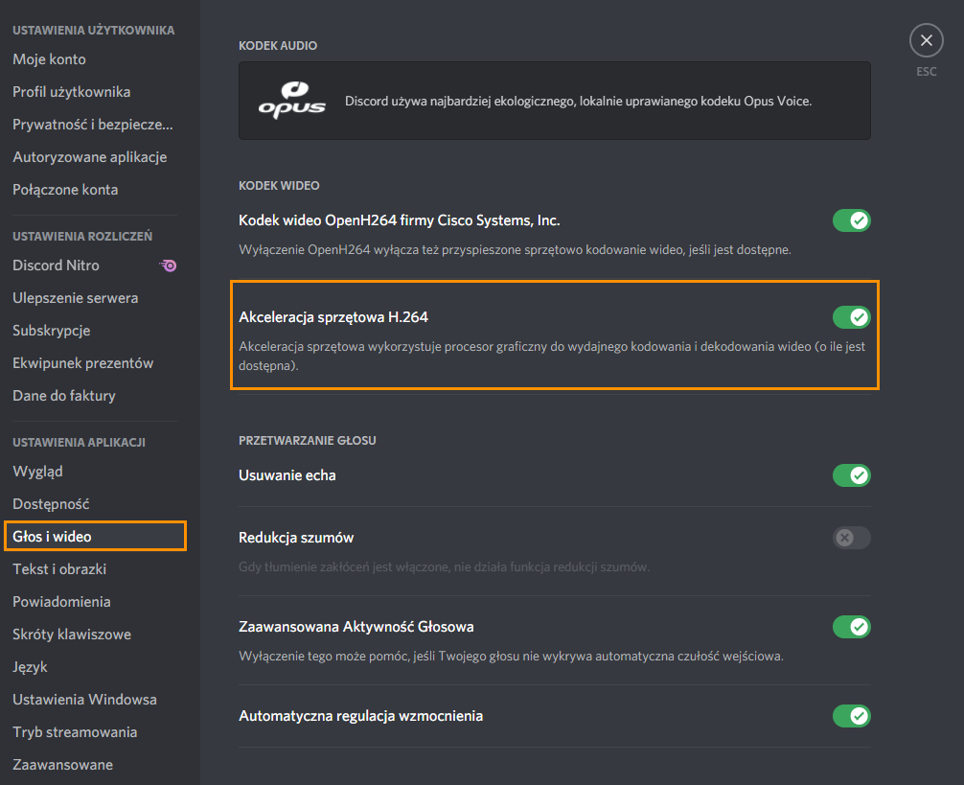Image resolution: width=964 pixels, height=785 pixels.
Task: Click the Redukcja szumów label
Action: pyautogui.click(x=296, y=538)
